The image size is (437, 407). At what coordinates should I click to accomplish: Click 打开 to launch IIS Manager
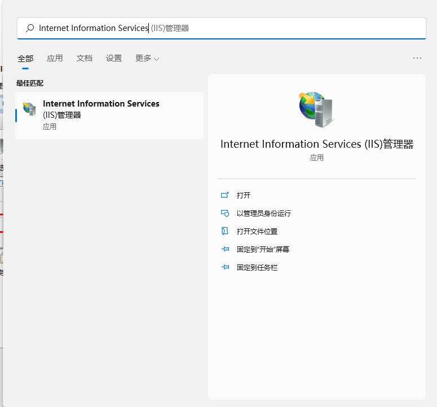[x=243, y=195]
